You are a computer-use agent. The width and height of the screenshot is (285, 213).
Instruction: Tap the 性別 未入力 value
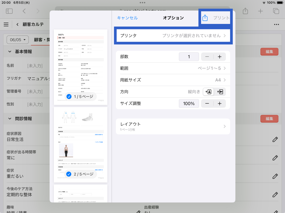pyautogui.click(x=35, y=104)
